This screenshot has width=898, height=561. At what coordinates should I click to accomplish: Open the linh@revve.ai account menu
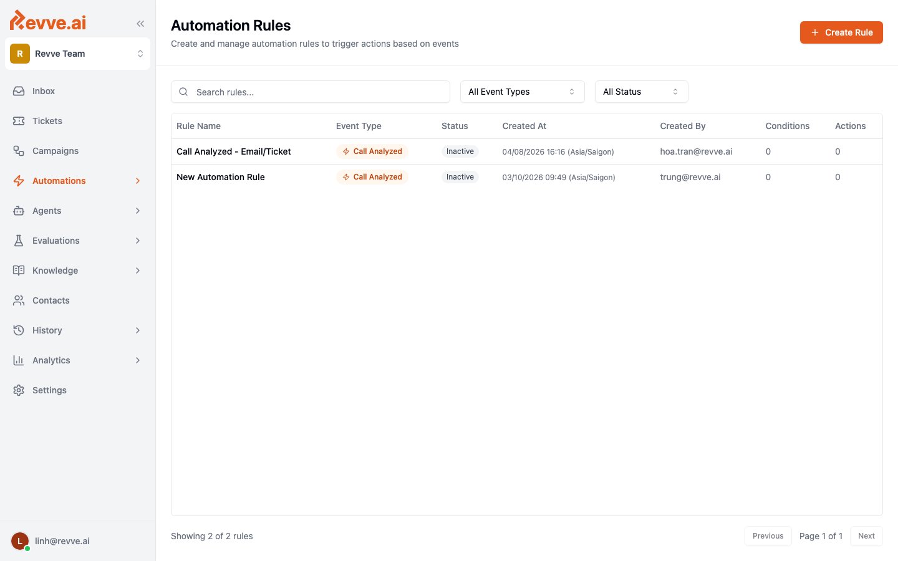(77, 541)
